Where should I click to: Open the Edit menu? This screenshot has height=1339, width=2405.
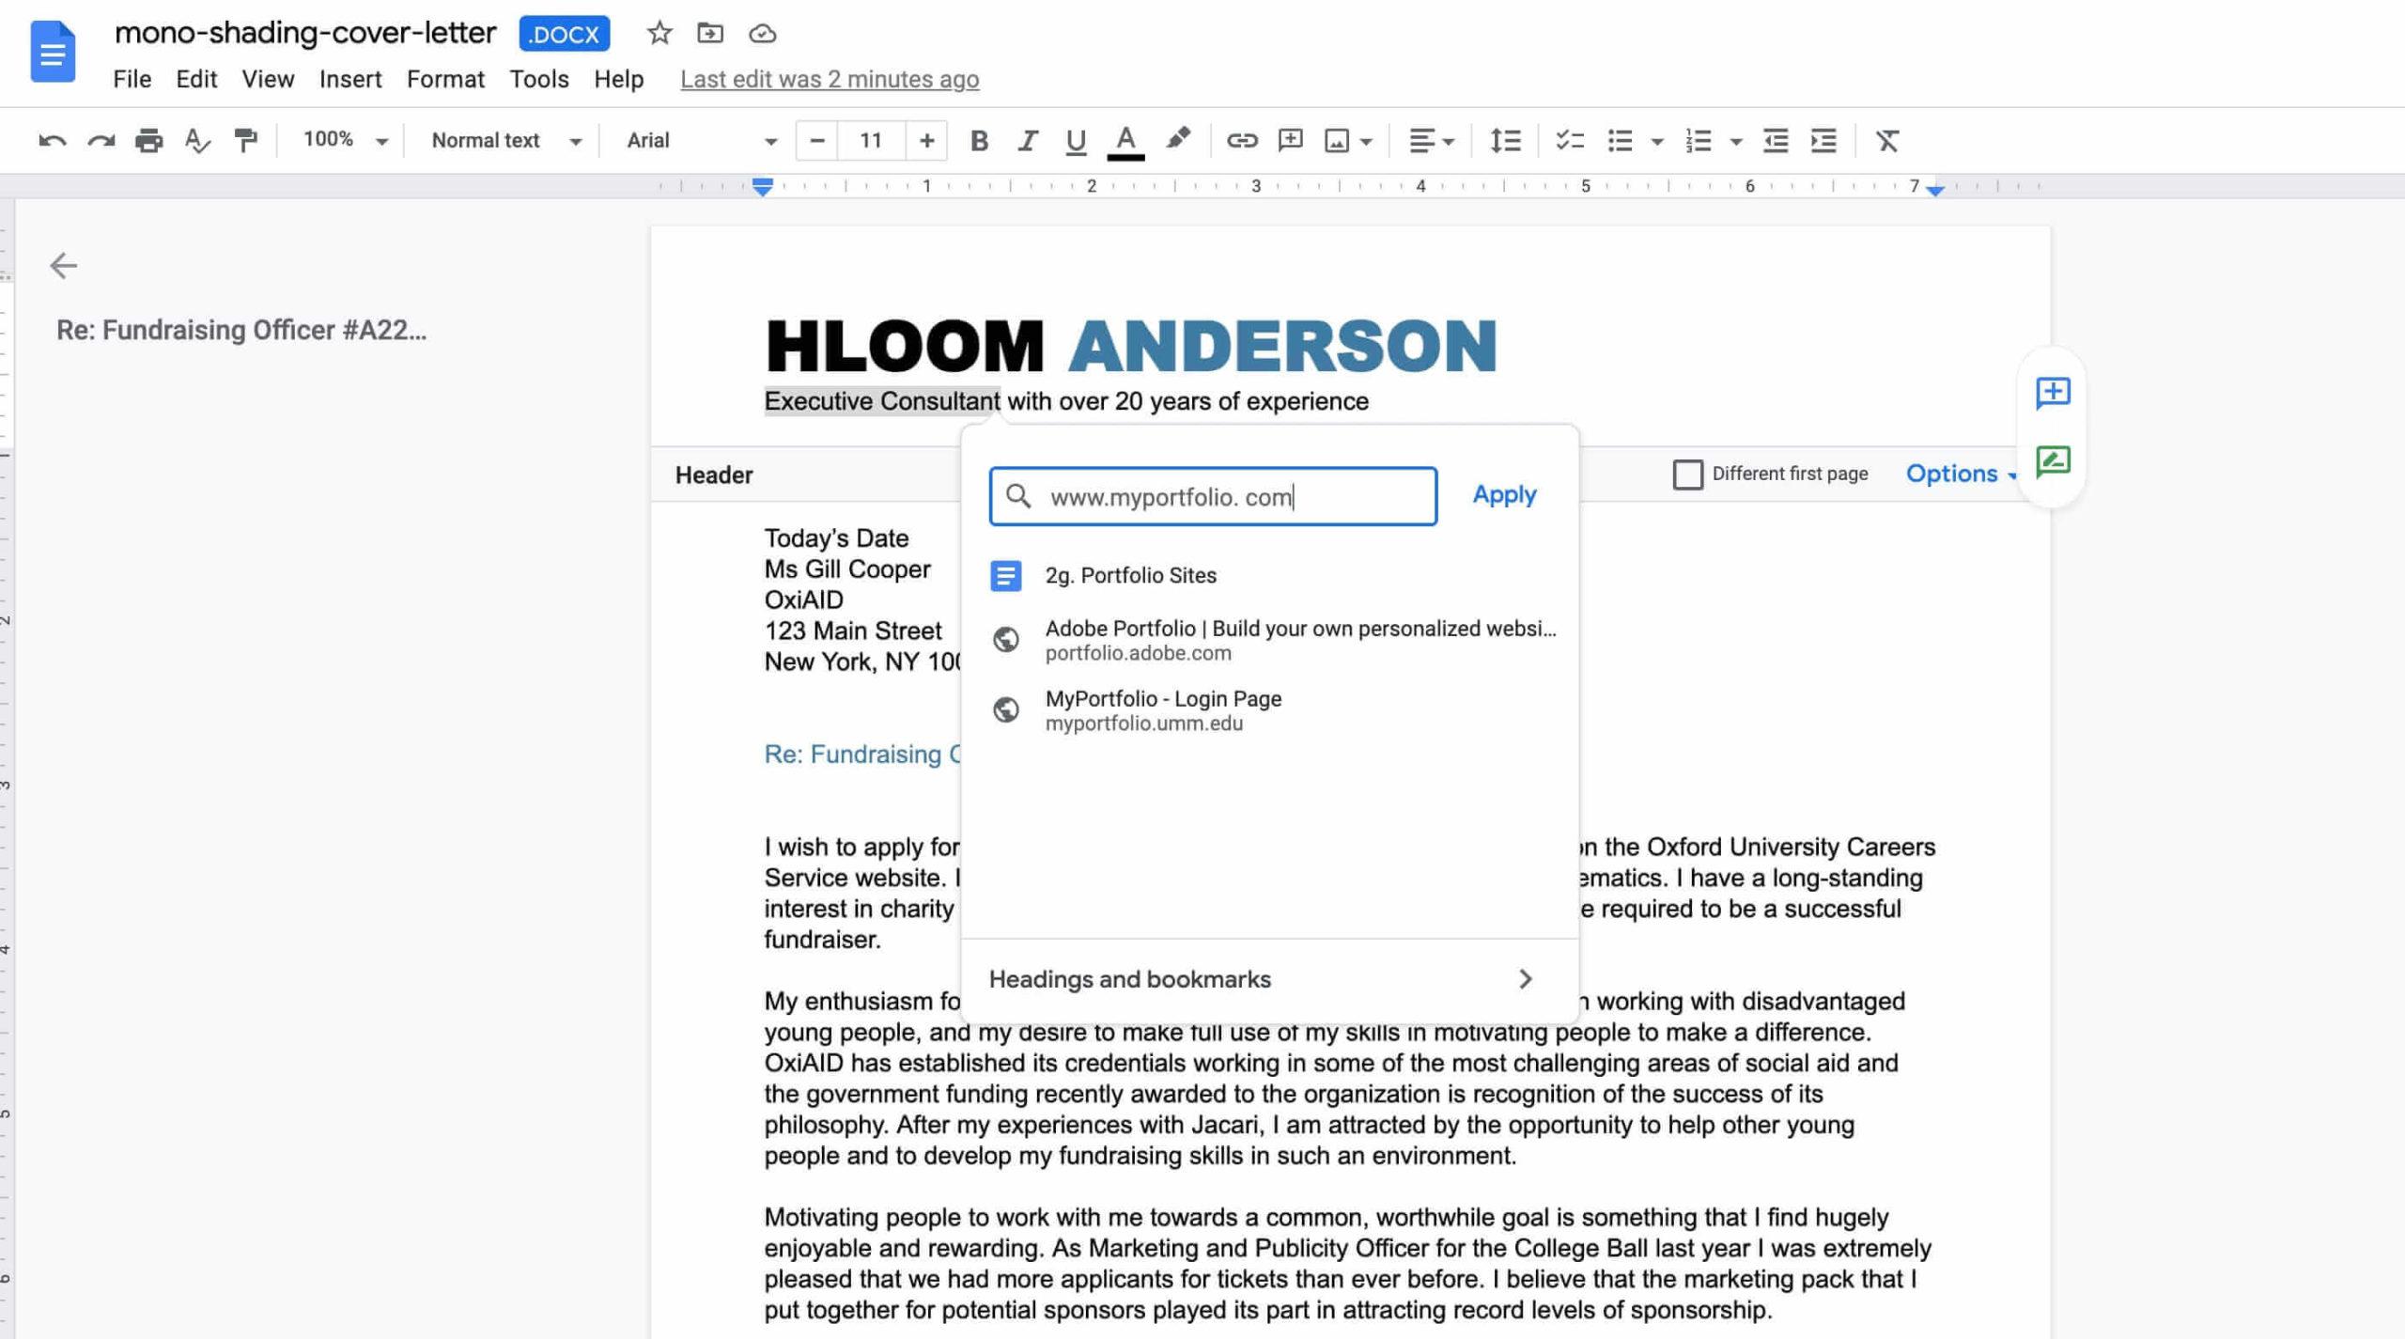click(x=196, y=79)
